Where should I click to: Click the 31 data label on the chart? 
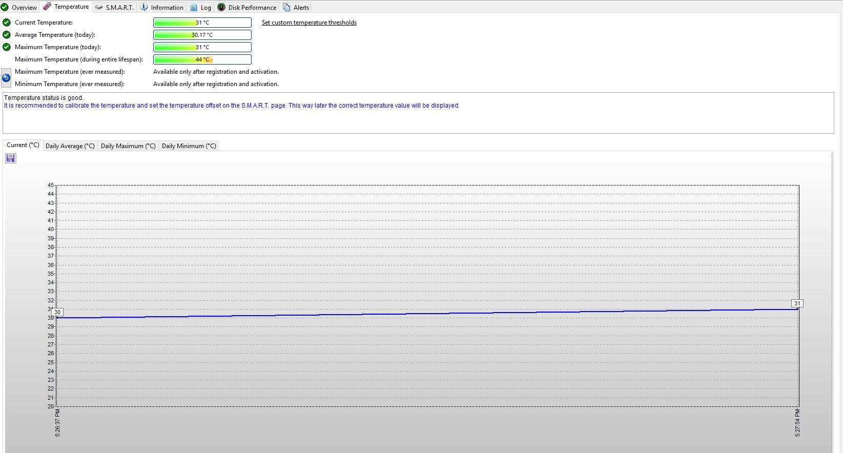tap(797, 303)
